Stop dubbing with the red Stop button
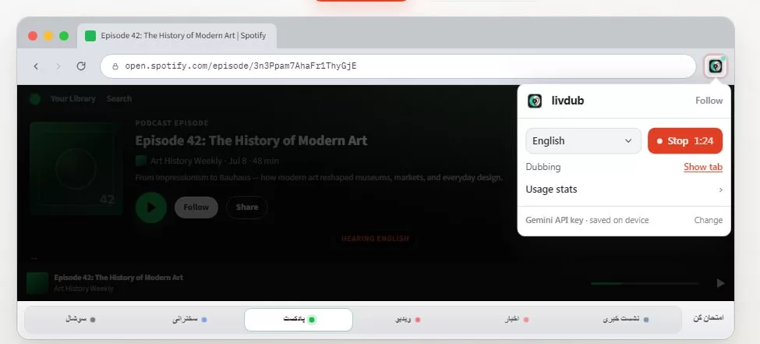The height and width of the screenshot is (344, 760). point(685,140)
